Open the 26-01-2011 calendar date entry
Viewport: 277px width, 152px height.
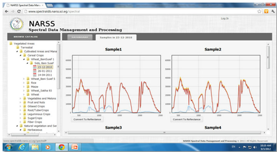pos(45,71)
